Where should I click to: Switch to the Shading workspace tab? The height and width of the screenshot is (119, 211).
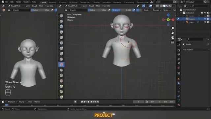tap(96, 2)
